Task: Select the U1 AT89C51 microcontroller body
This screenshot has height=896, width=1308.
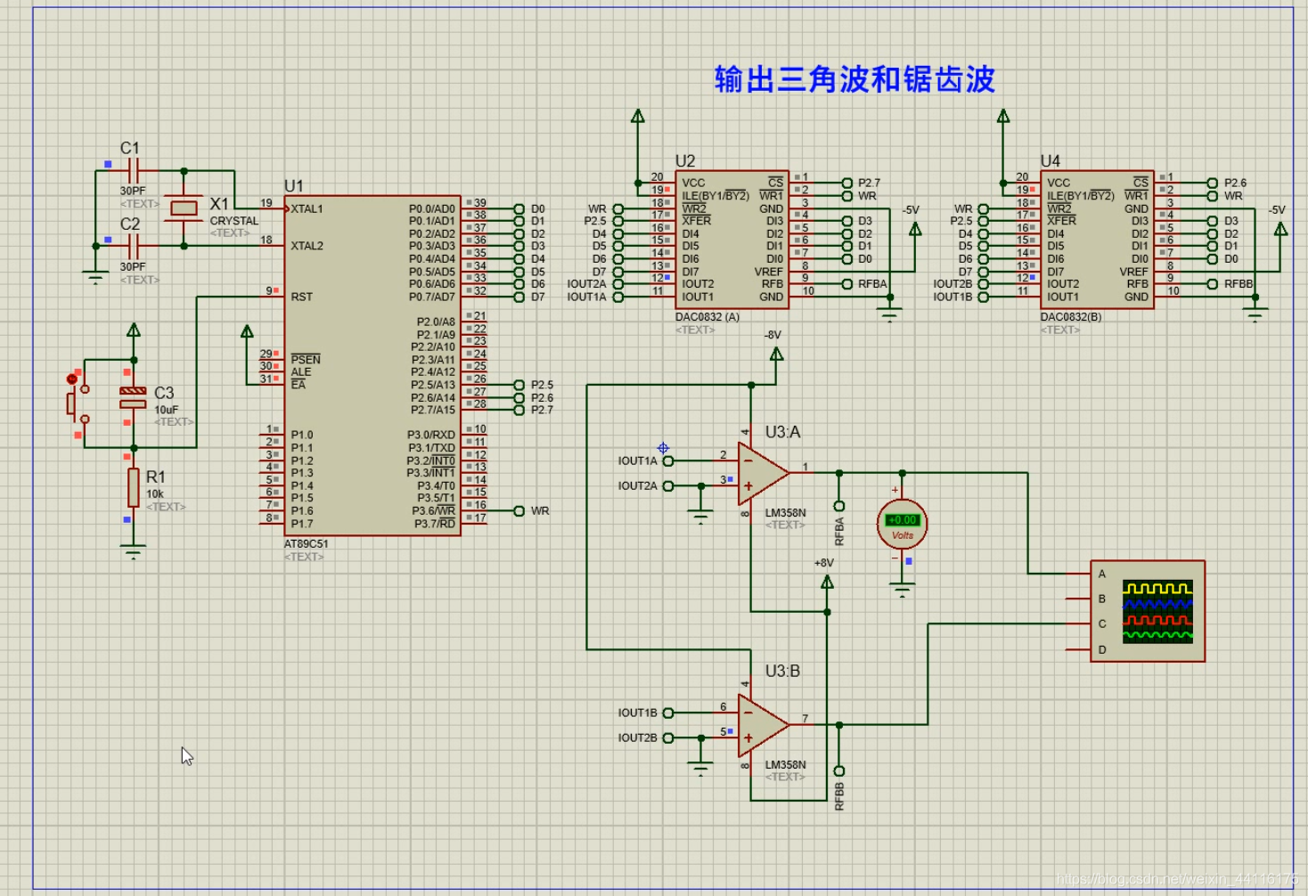Action: click(x=372, y=365)
